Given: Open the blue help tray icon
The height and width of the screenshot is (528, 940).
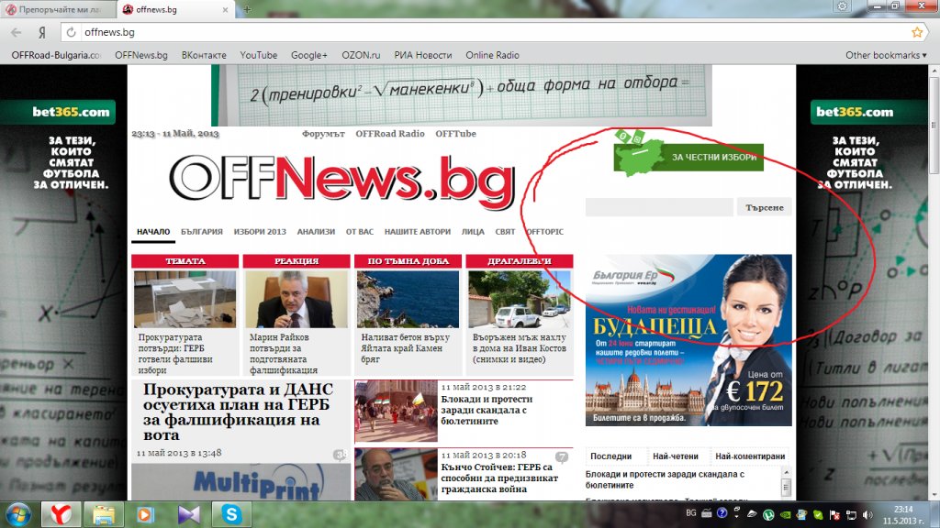Looking at the screenshot, I should point(722,513).
